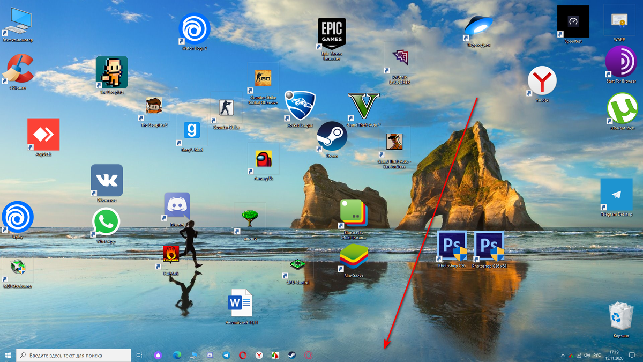
Task: Open Microsoft Edge from the taskbar
Action: tap(177, 355)
